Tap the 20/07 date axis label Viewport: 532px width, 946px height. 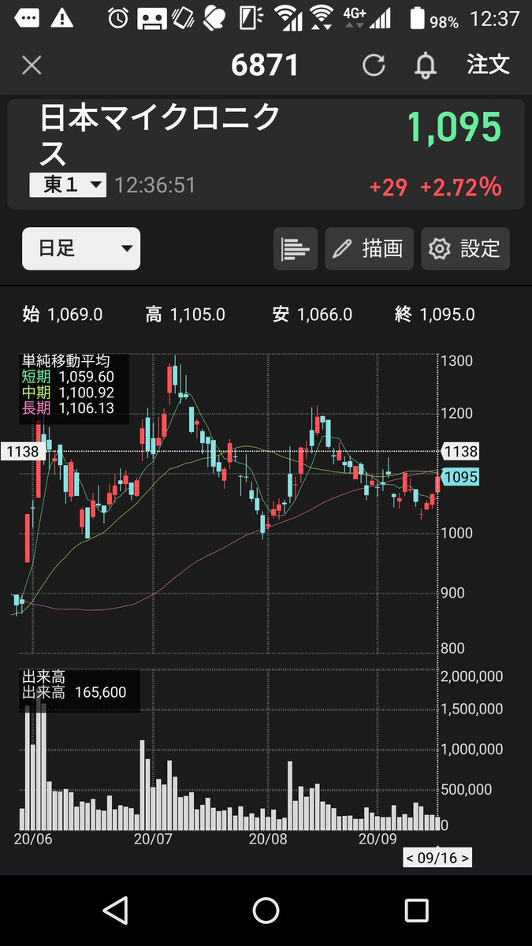[154, 840]
